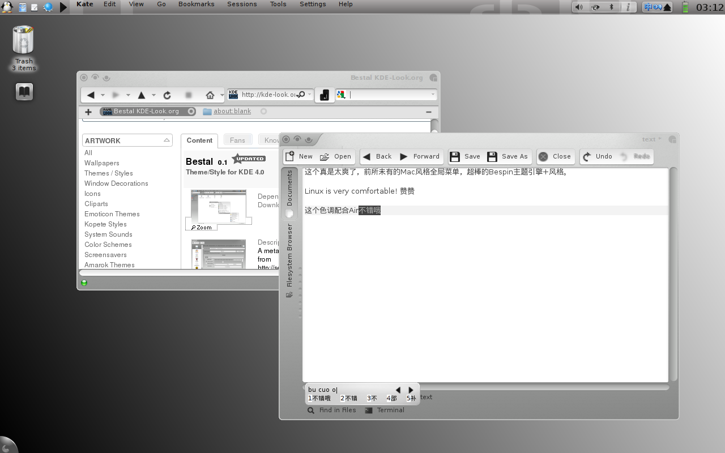Viewport: 725px width, 453px height.
Task: Go to the next IME candidate page
Action: click(411, 390)
